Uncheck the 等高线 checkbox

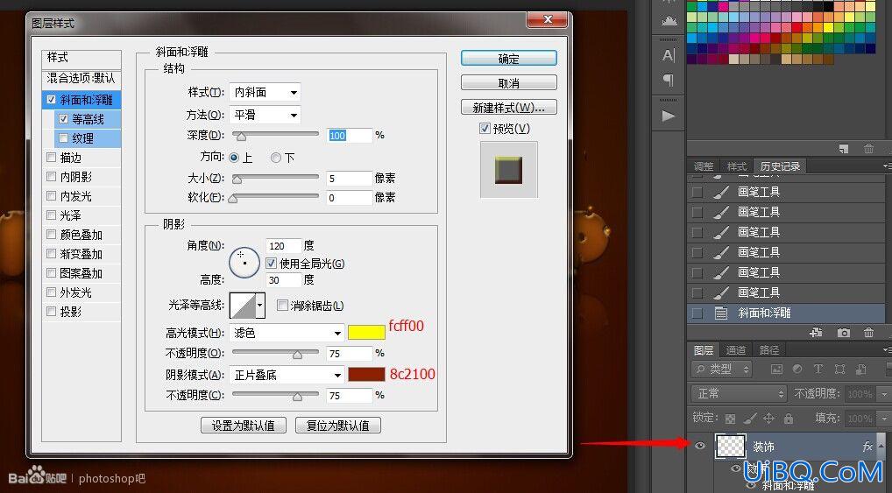[63, 119]
